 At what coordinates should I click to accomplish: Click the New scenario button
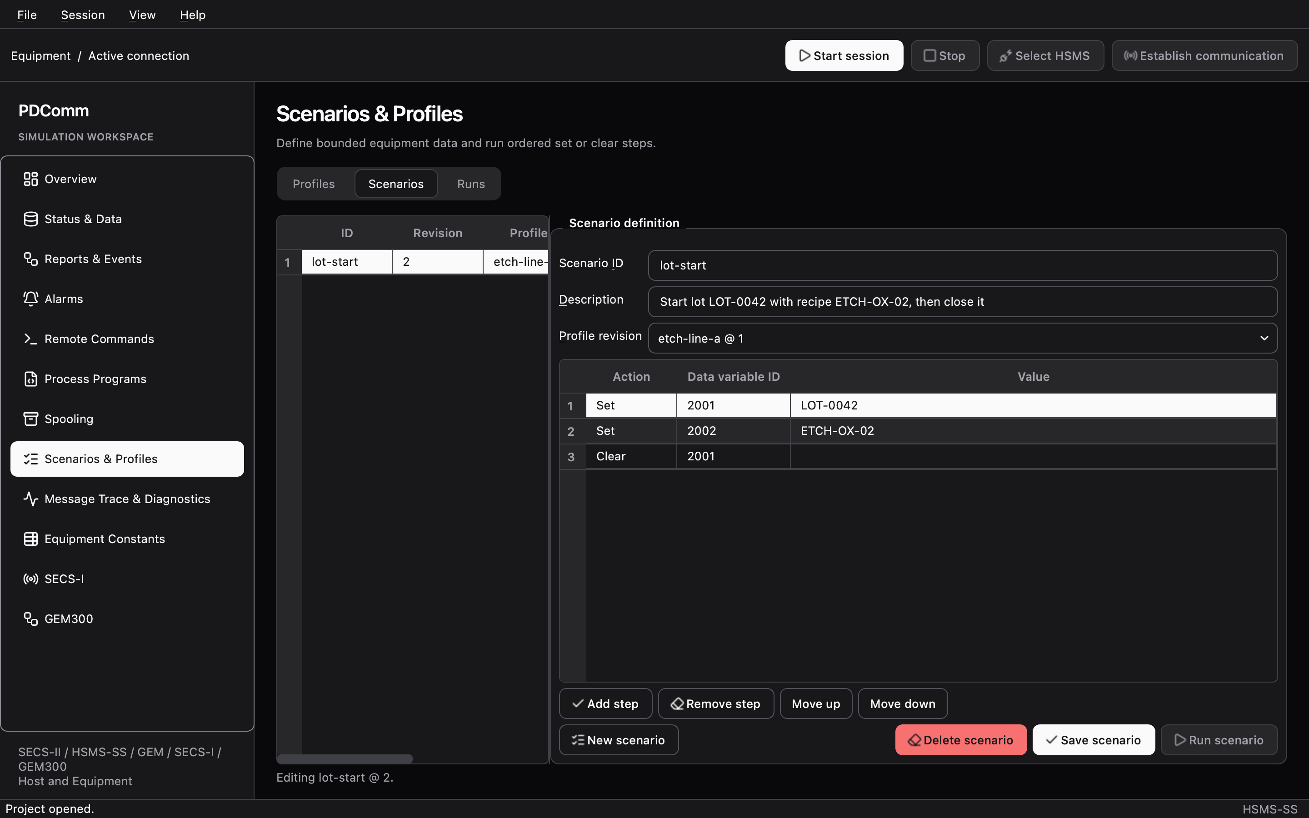[618, 739]
